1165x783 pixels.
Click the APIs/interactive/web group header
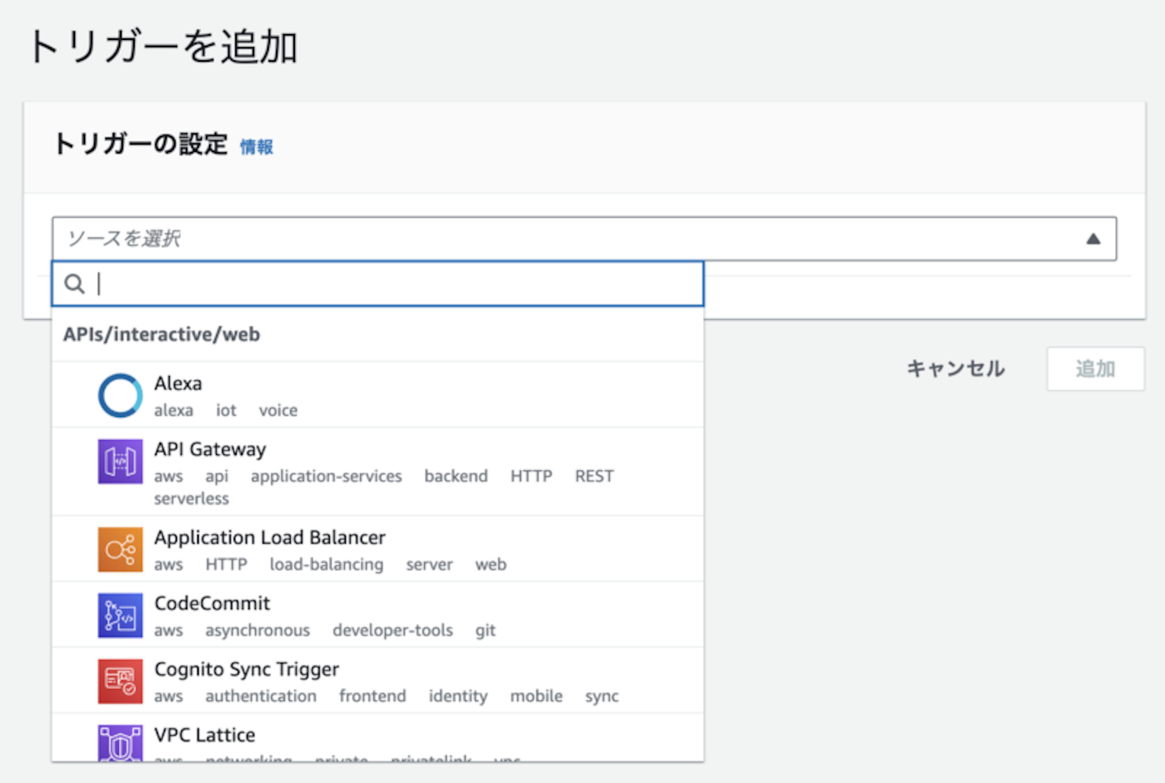click(x=162, y=334)
